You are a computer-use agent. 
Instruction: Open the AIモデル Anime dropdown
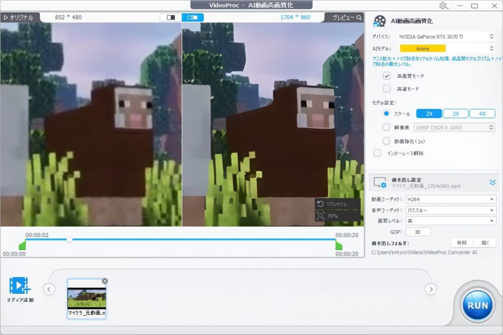pos(446,49)
